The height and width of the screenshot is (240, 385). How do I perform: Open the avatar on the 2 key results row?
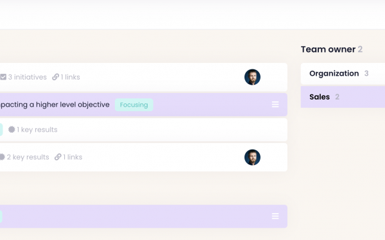[252, 157]
